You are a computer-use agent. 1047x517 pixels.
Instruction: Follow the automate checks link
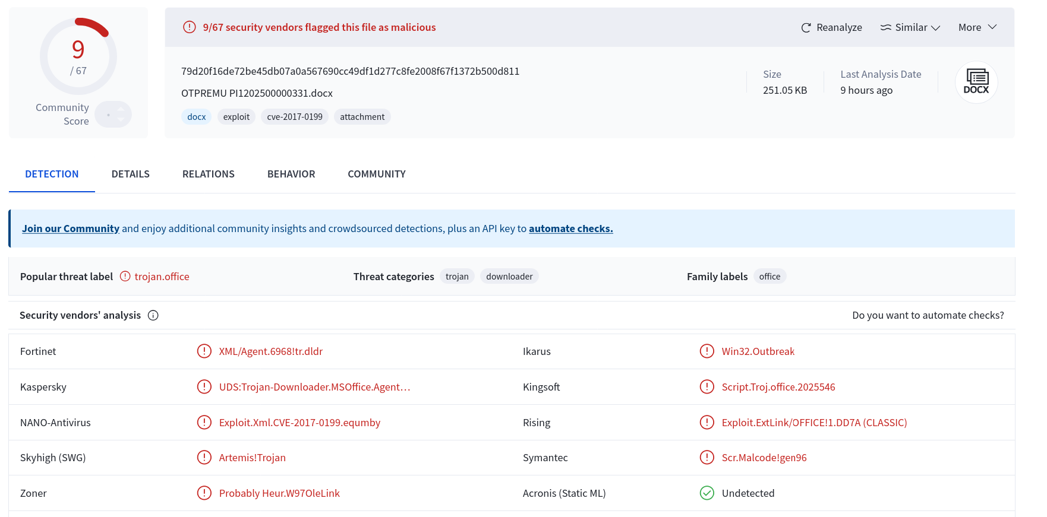tap(571, 229)
